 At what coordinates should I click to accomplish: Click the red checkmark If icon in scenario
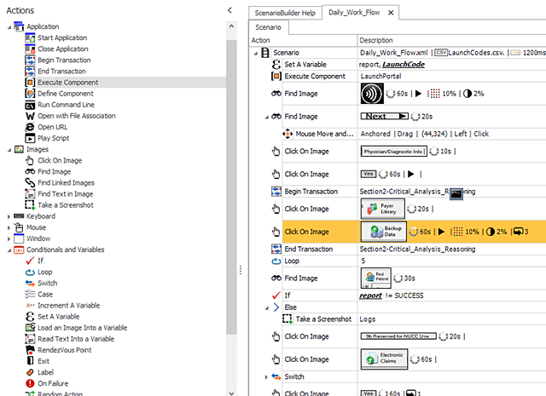tap(276, 296)
